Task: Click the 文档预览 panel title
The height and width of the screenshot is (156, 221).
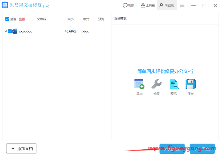Action: (x=120, y=19)
